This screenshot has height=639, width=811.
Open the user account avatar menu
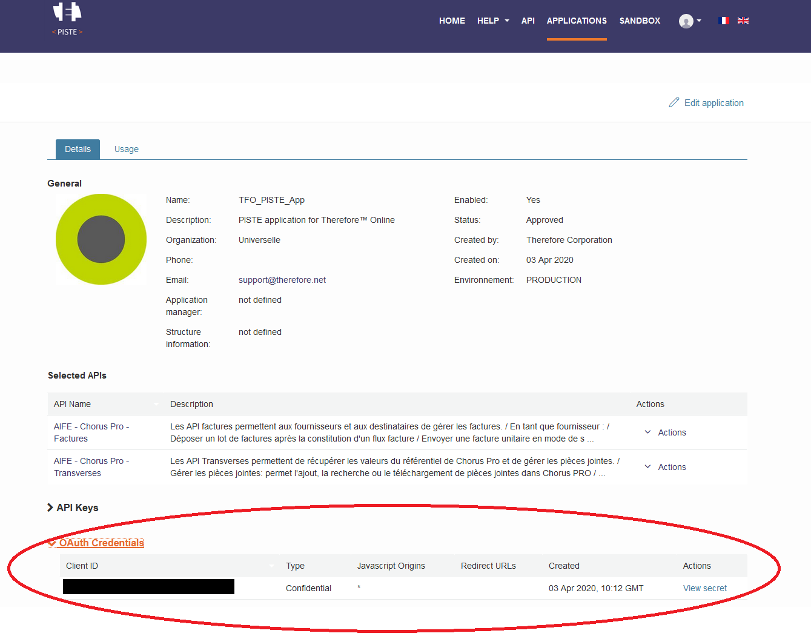point(689,21)
